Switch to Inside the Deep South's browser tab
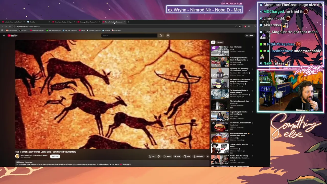Viewport: 327px width, 184px height. tap(13, 22)
